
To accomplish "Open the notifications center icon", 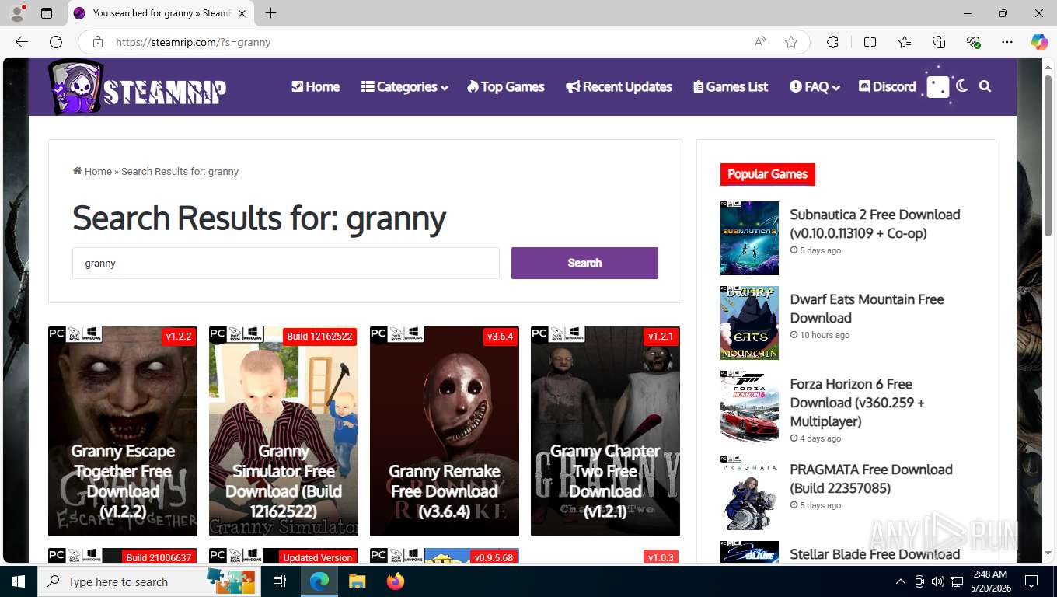I will [1031, 581].
